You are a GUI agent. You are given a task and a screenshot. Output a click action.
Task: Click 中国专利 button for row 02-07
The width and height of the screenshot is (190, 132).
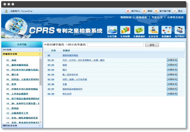click(x=172, y=89)
